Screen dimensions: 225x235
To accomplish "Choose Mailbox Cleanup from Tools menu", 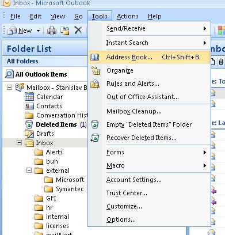I will point(150,111).
